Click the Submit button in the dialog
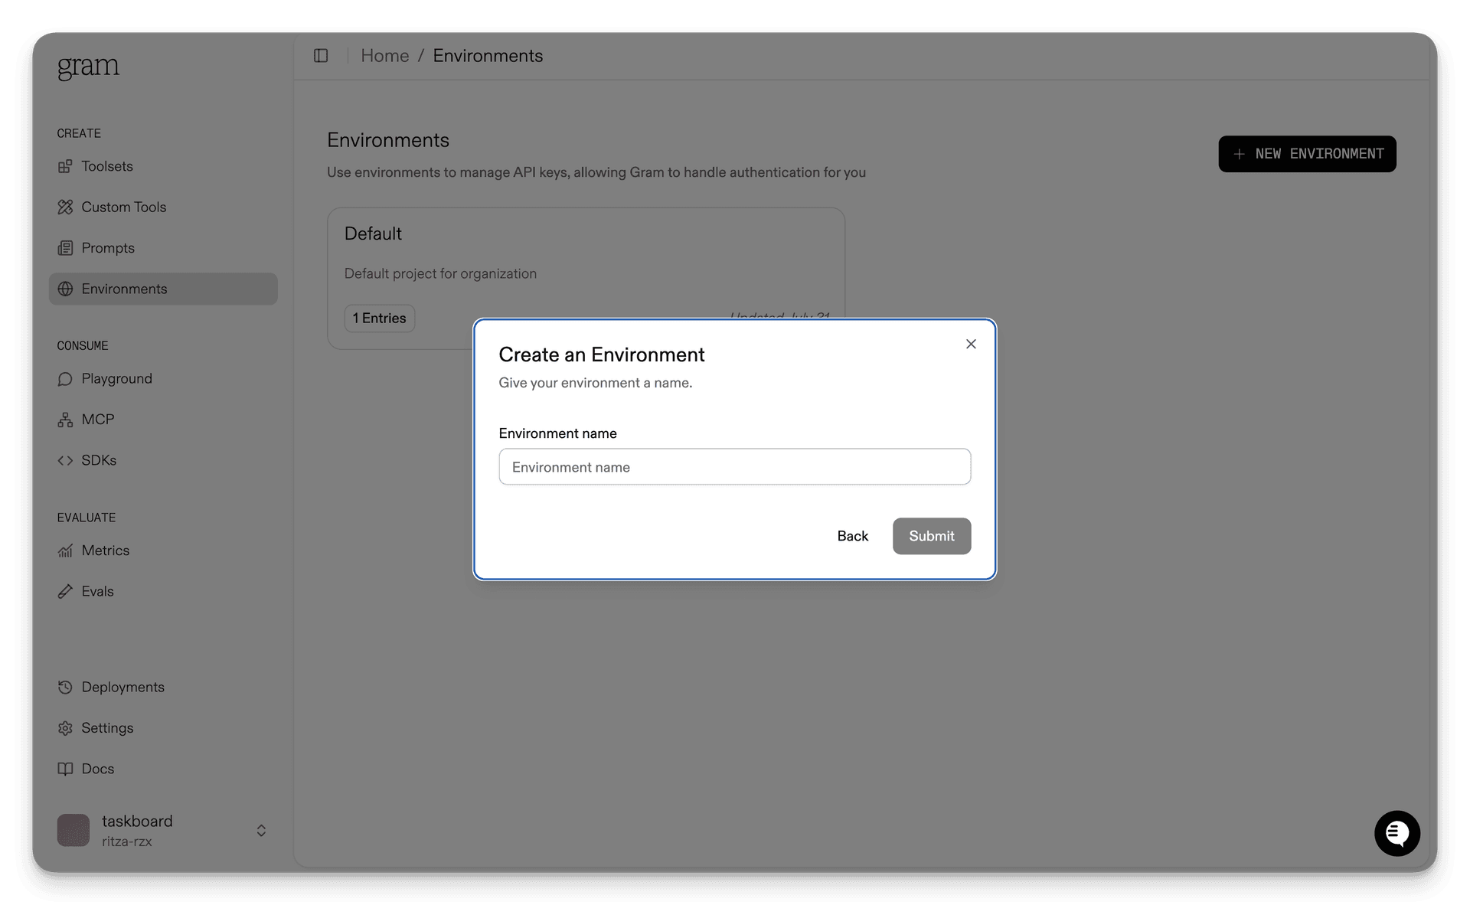 click(x=931, y=536)
